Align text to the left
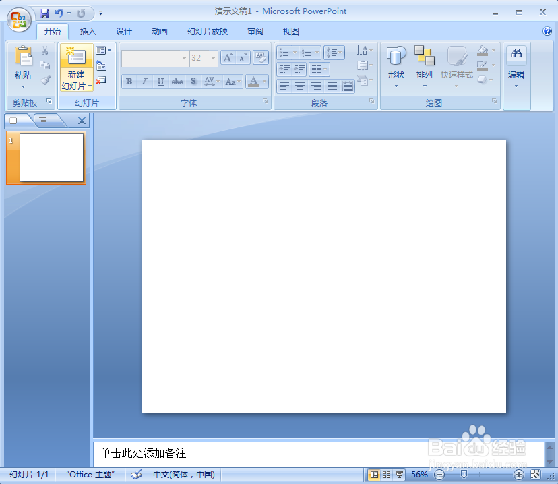This screenshot has width=558, height=484. (x=284, y=86)
